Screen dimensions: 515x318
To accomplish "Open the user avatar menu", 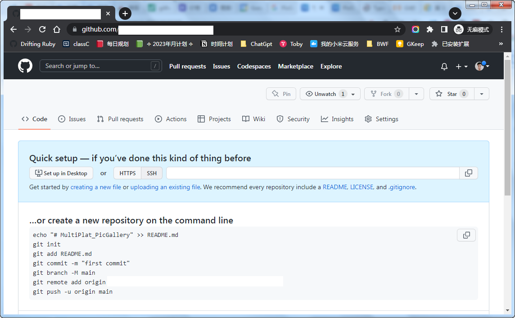I will 482,66.
